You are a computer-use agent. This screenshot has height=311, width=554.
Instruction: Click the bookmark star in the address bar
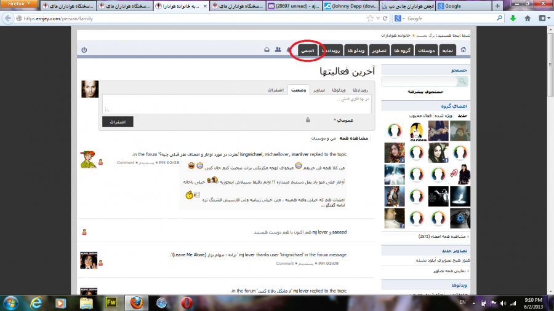point(369,18)
